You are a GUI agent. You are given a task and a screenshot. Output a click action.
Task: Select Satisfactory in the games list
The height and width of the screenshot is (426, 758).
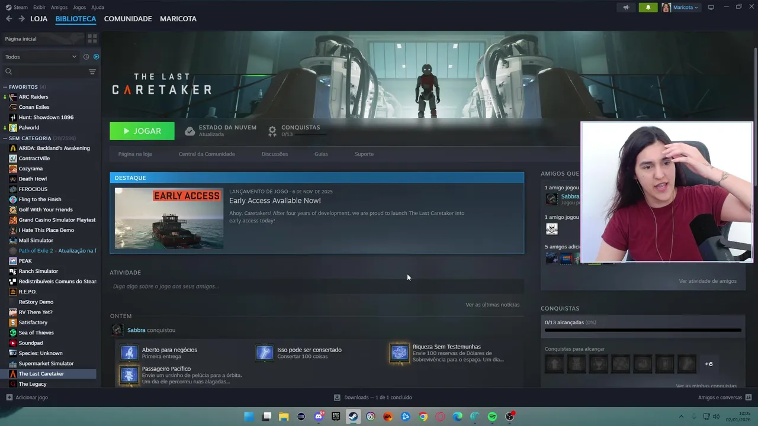tap(33, 322)
